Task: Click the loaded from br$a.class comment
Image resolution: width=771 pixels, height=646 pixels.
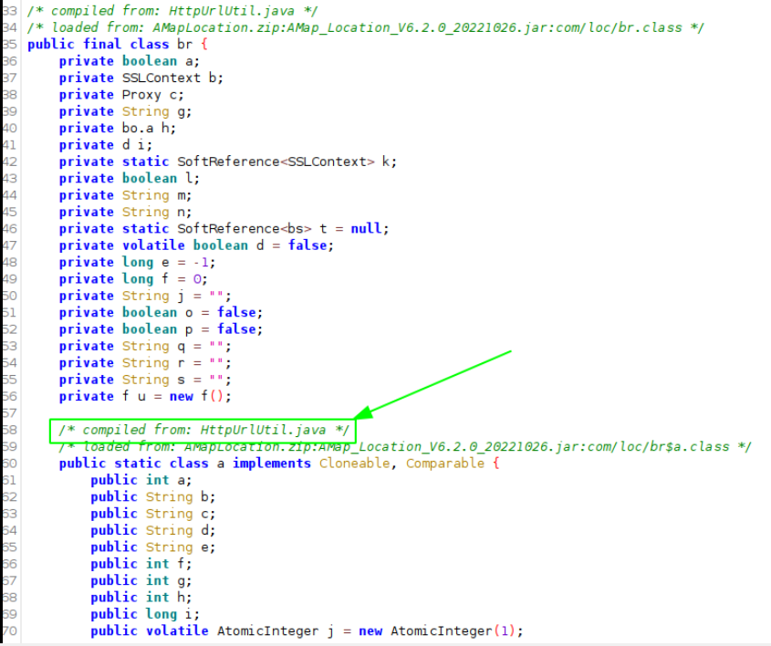Action: pyautogui.click(x=404, y=446)
